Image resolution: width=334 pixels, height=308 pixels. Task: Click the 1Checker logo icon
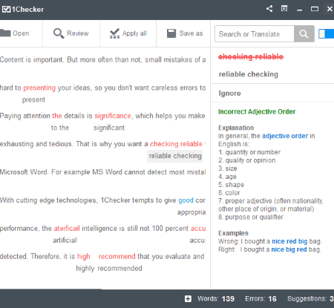[x=6, y=9]
